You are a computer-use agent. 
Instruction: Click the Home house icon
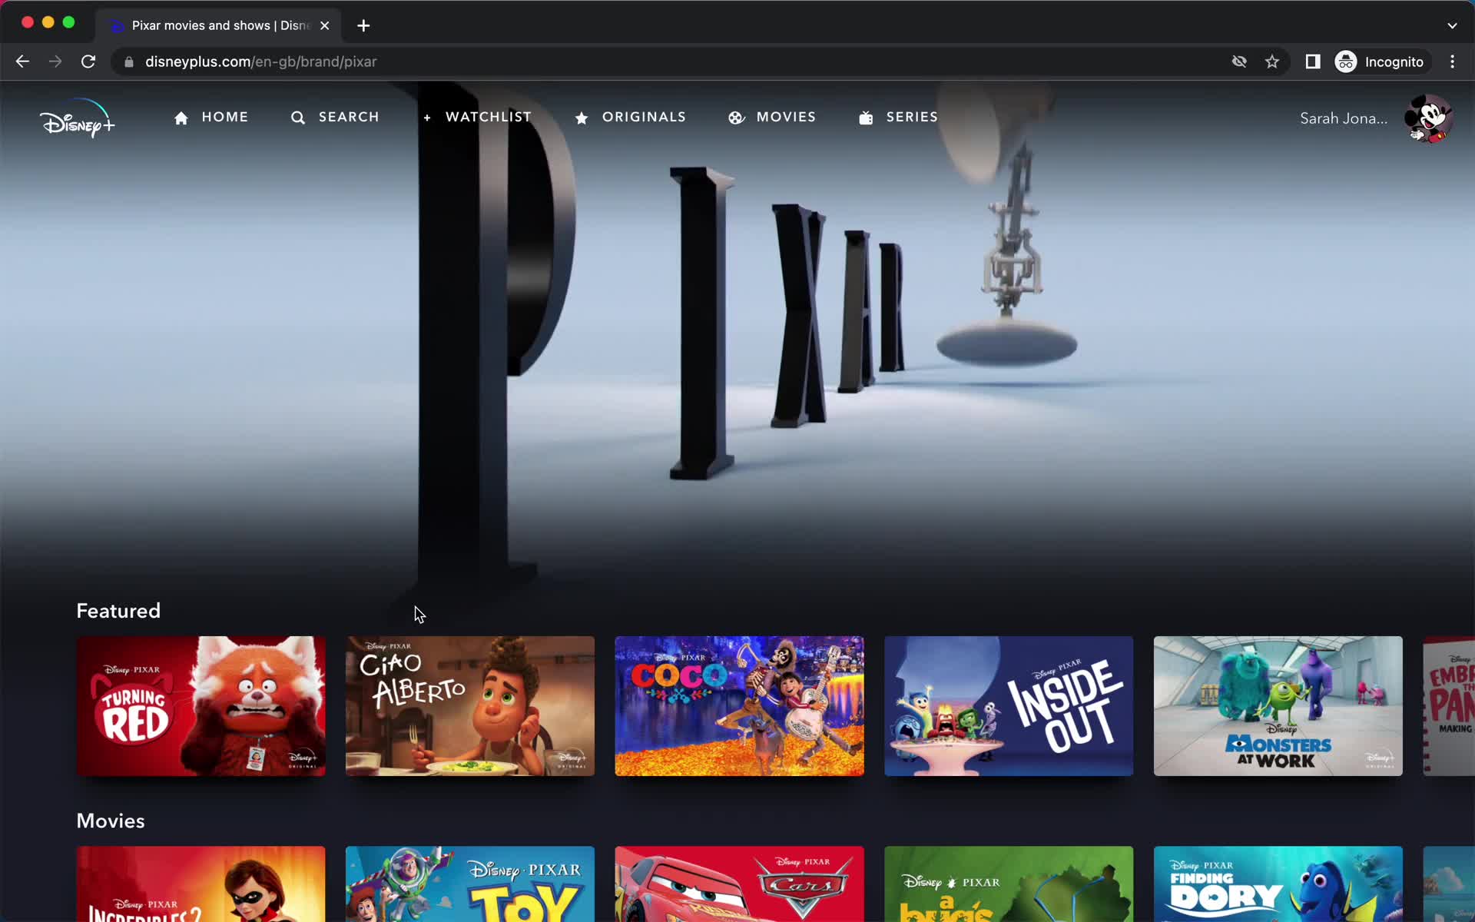click(x=181, y=118)
